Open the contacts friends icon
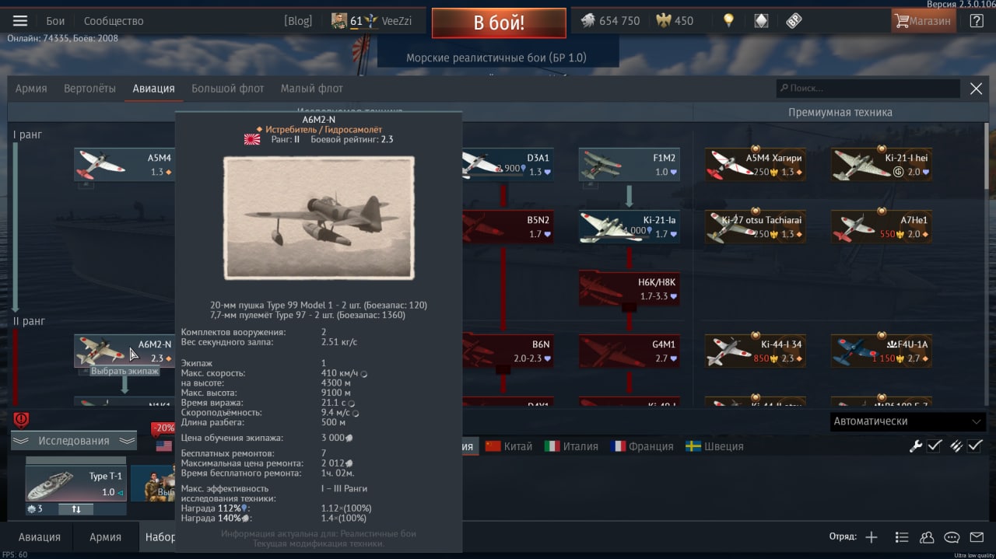 (927, 537)
